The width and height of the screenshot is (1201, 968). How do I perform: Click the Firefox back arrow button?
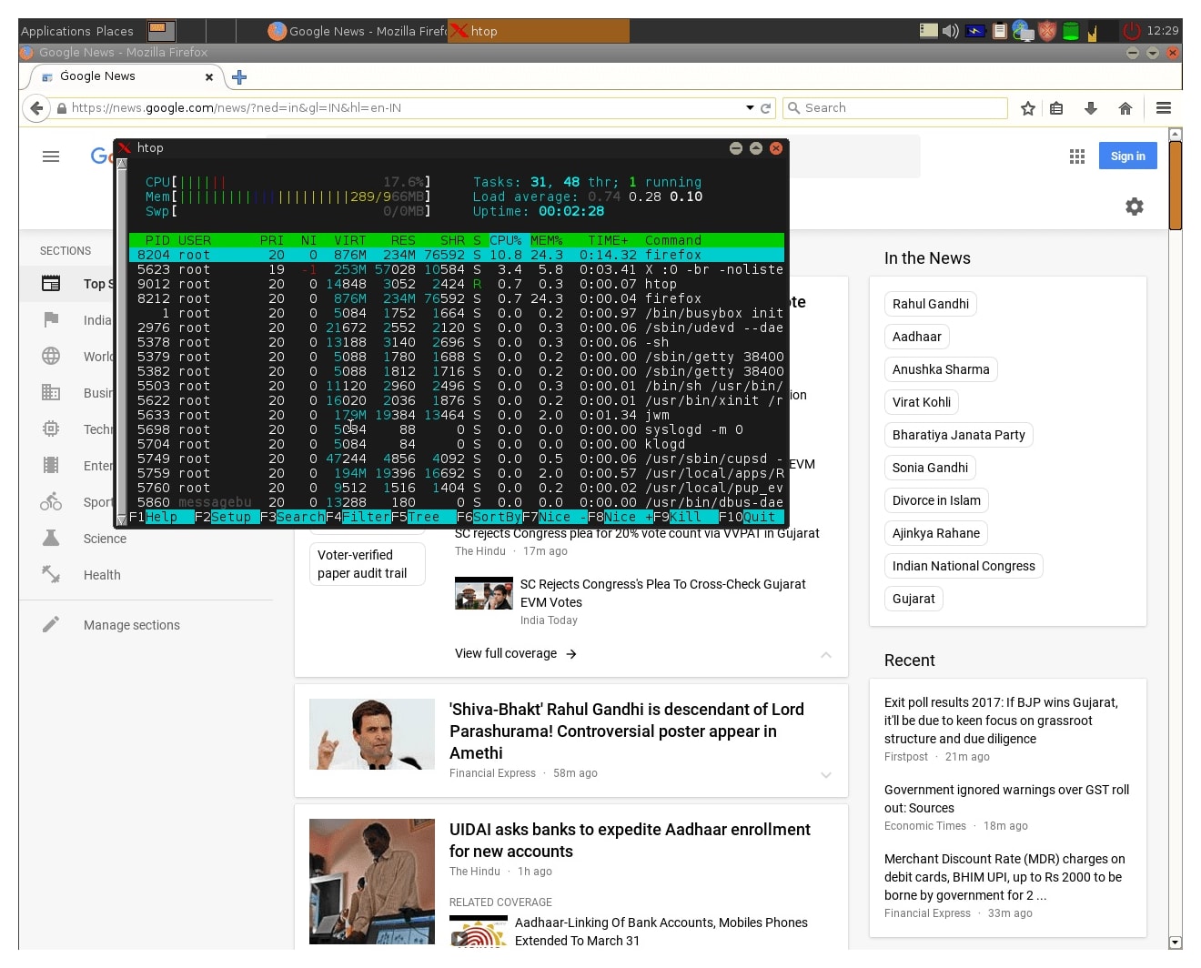[35, 108]
